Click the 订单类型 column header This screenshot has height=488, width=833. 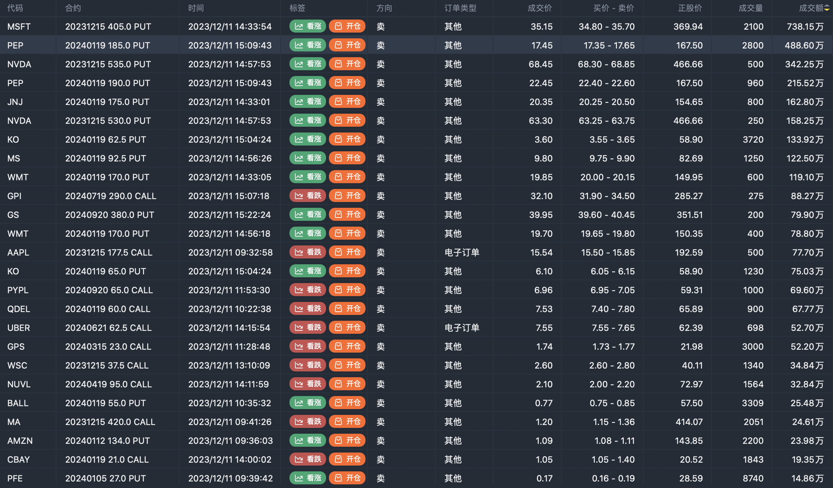point(460,8)
